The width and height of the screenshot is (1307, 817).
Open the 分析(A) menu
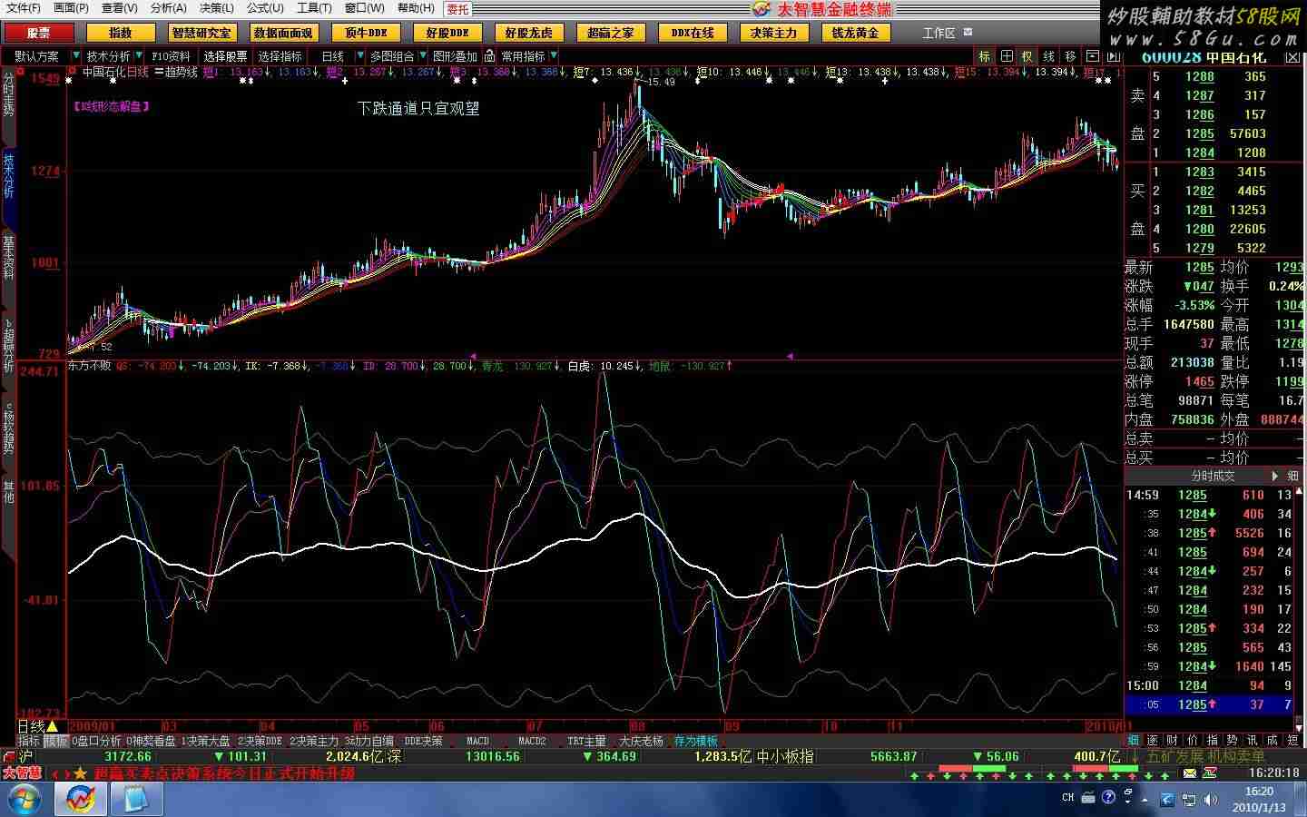point(168,8)
